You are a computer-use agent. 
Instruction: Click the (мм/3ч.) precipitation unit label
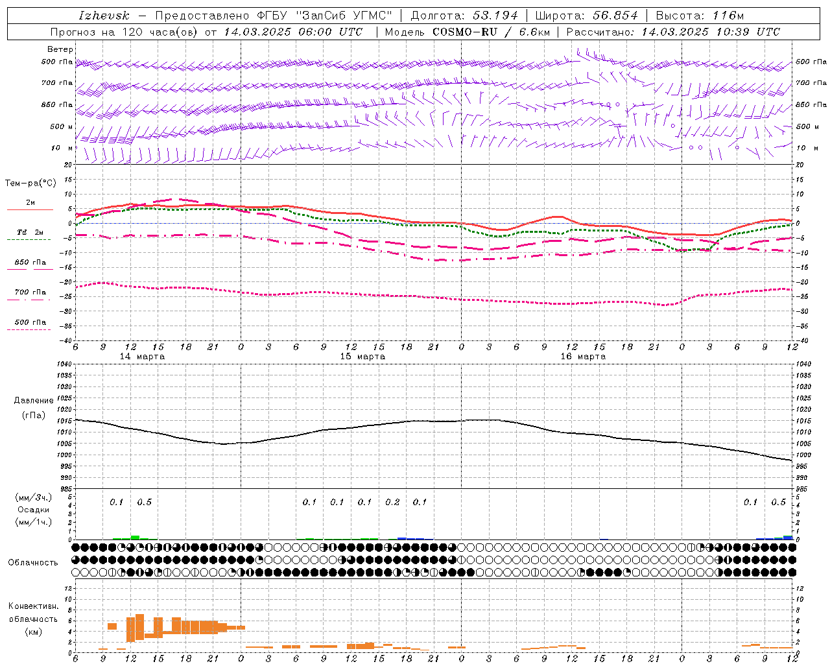pyautogui.click(x=34, y=498)
